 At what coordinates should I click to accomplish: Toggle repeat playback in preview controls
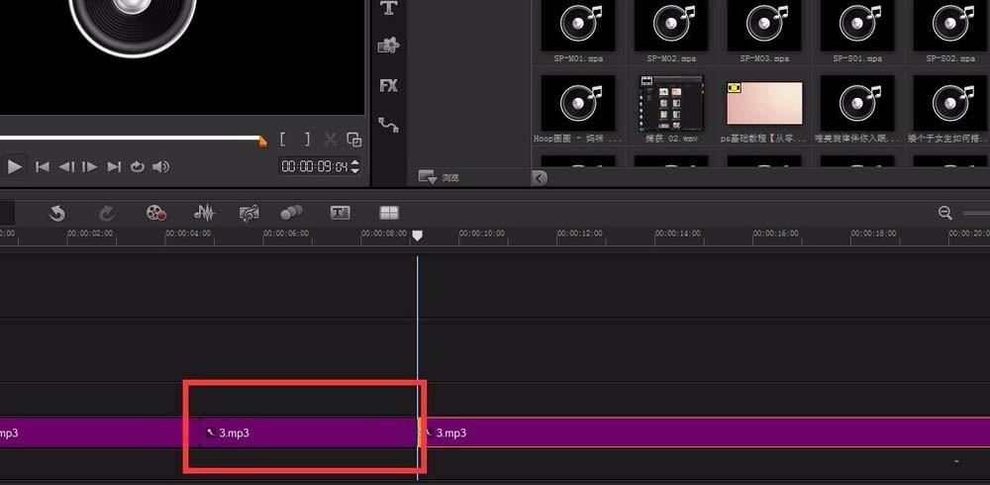pos(138,167)
